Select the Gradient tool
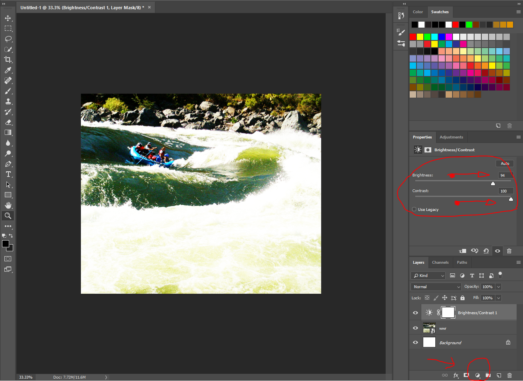The width and height of the screenshot is (523, 381). pos(8,132)
